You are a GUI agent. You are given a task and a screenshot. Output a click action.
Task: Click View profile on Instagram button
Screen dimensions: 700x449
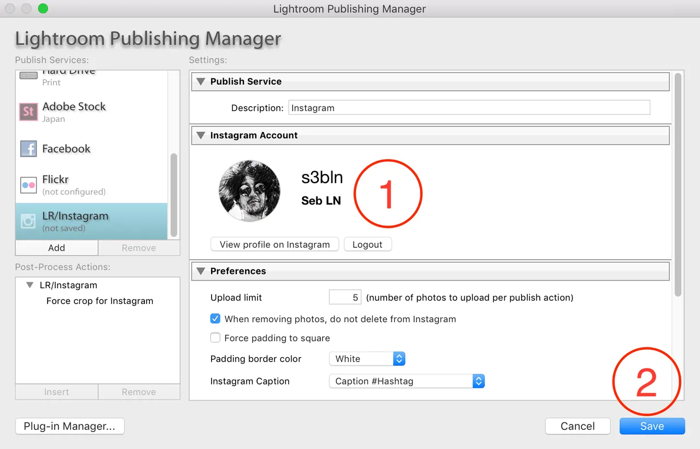[275, 244]
